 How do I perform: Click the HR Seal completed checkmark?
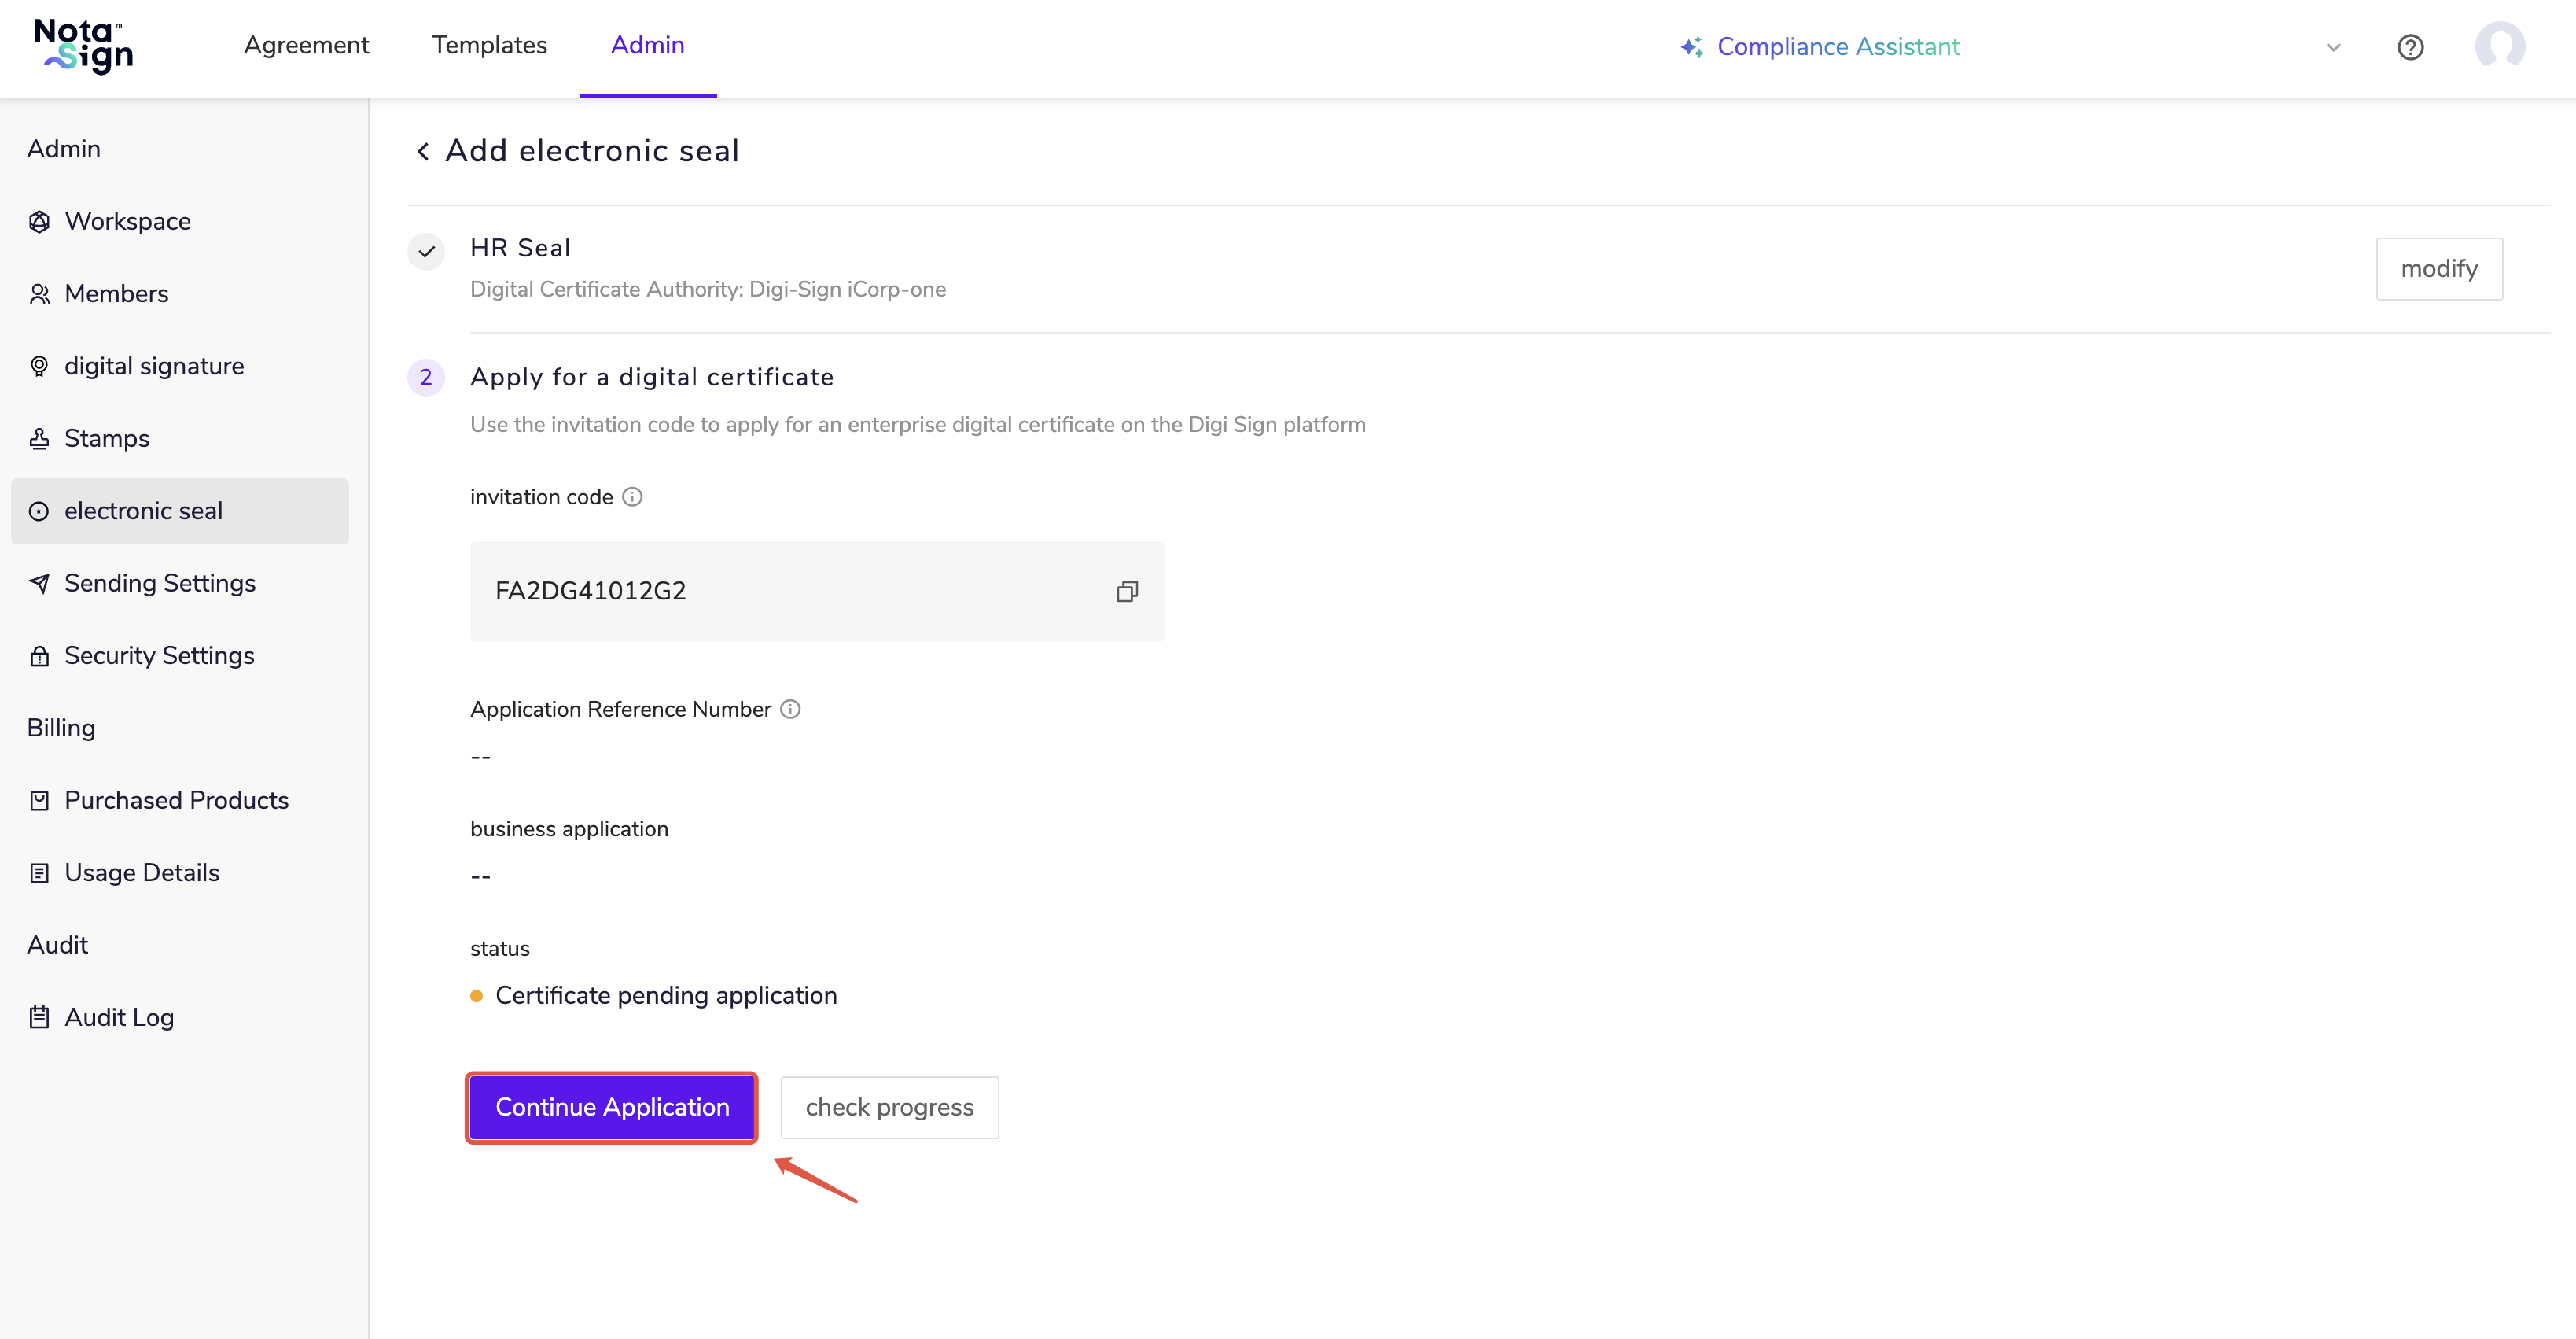pos(426,251)
